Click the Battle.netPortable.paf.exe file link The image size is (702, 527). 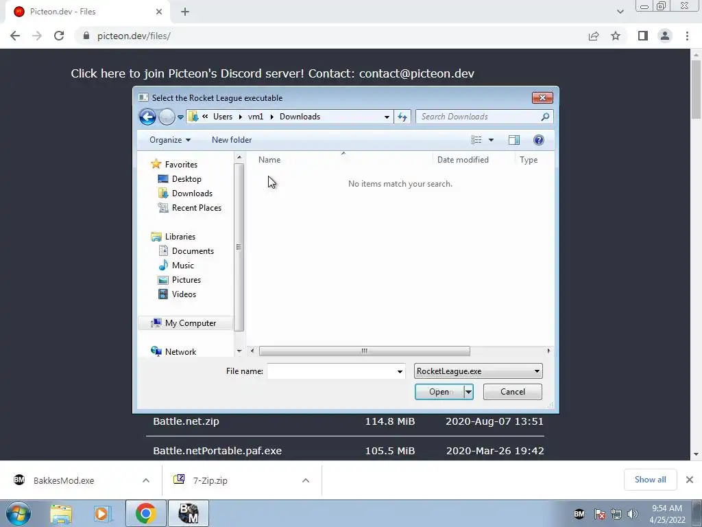(x=217, y=451)
